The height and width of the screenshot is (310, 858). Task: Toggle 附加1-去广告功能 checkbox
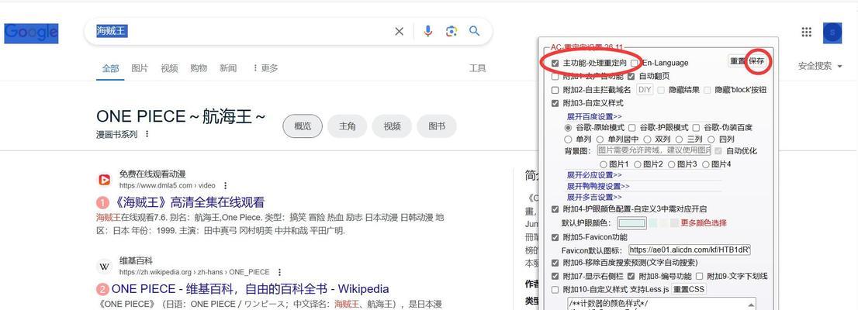(x=555, y=77)
